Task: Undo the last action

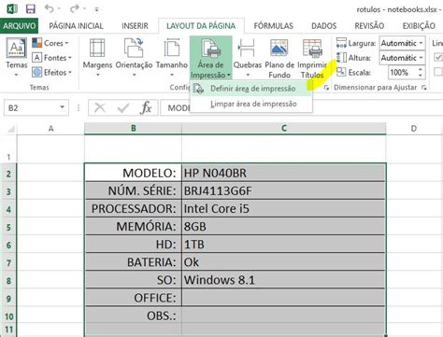Action: tap(49, 8)
